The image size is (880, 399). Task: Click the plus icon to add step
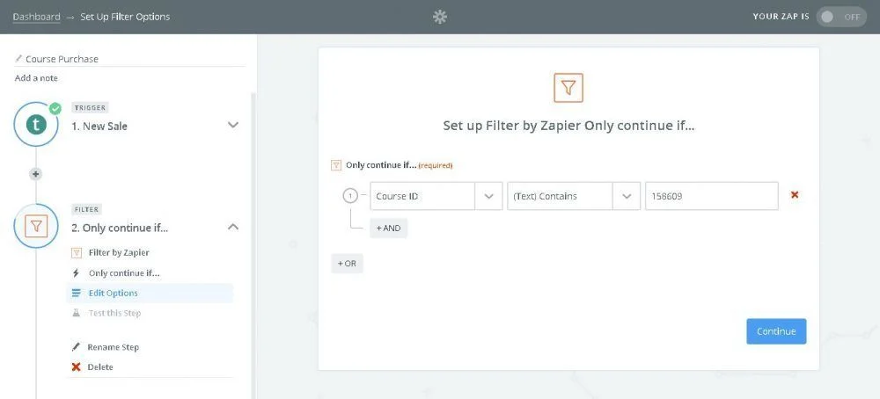coord(36,174)
